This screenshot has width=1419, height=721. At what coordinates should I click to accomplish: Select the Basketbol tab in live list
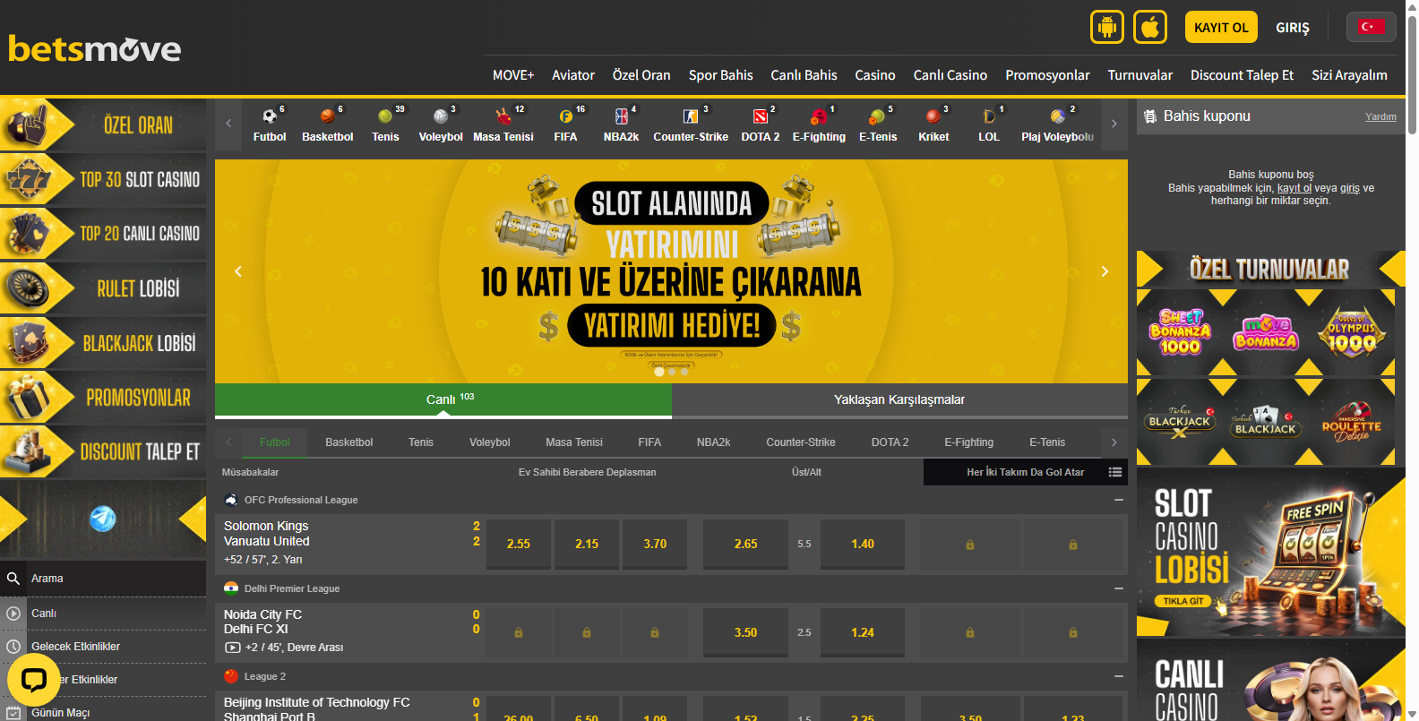point(349,442)
